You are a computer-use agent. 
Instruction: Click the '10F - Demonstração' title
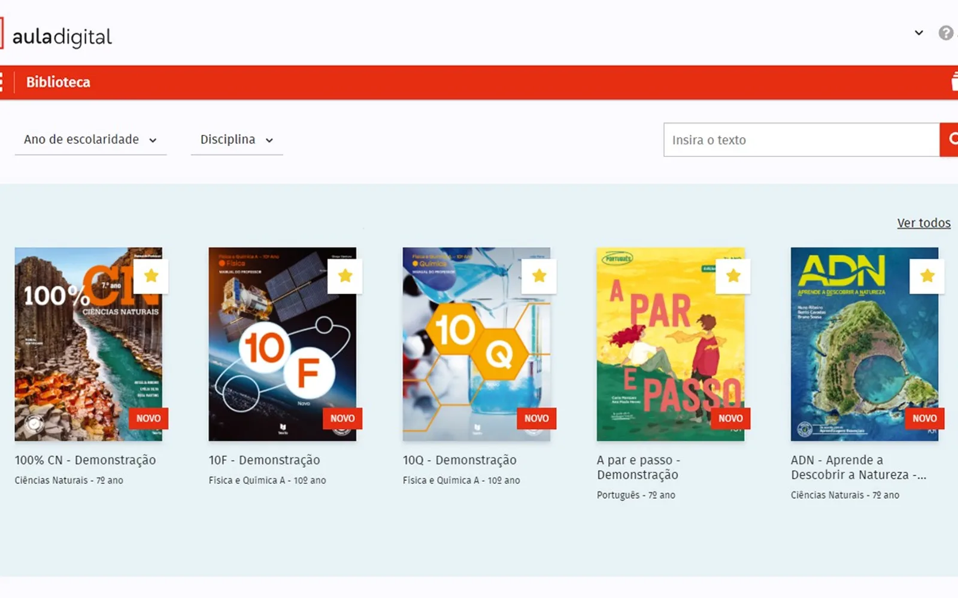pyautogui.click(x=264, y=460)
